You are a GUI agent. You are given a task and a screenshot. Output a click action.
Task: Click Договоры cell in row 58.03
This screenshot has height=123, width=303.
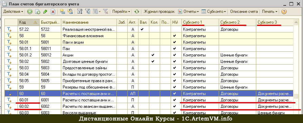[x=238, y=68]
